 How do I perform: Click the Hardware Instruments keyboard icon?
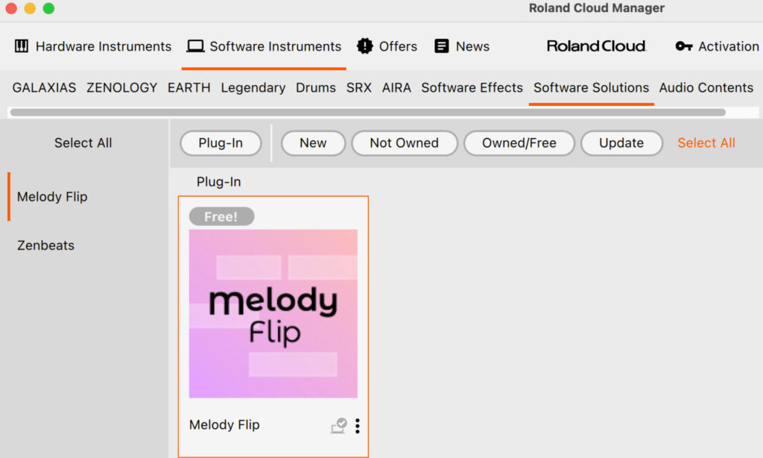22,46
